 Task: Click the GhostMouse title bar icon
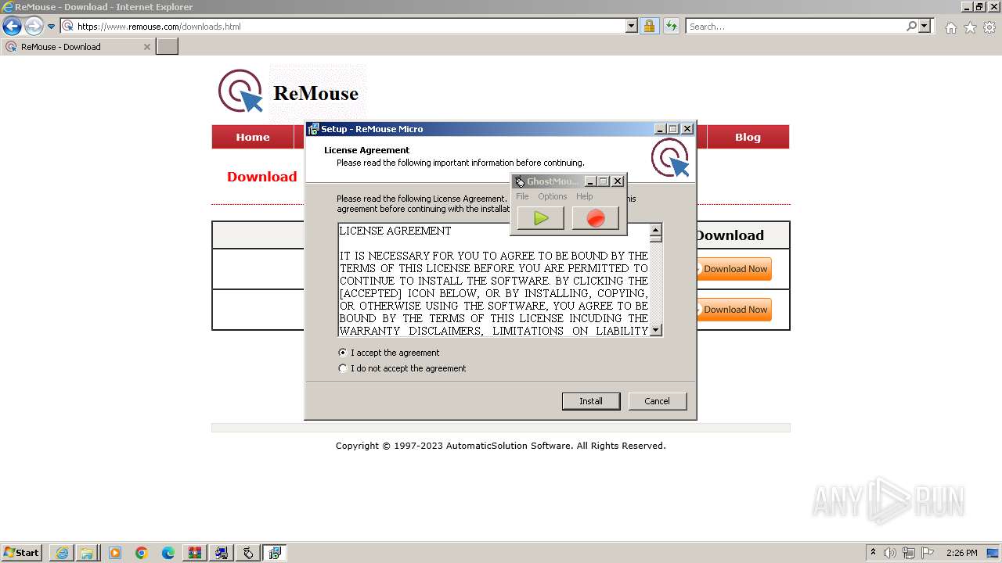pos(519,181)
